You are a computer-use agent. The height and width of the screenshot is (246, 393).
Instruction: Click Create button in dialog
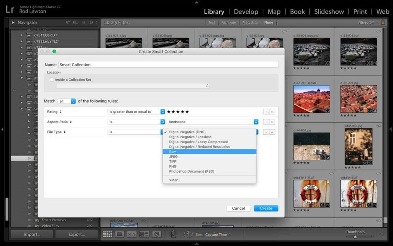[x=266, y=208]
